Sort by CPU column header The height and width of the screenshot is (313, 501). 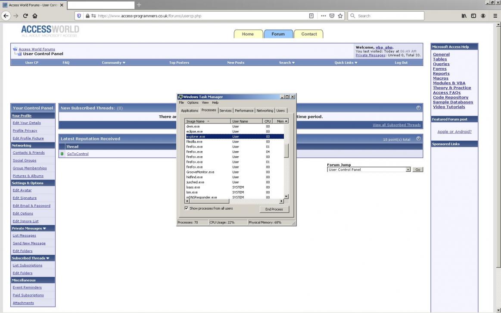pyautogui.click(x=268, y=121)
